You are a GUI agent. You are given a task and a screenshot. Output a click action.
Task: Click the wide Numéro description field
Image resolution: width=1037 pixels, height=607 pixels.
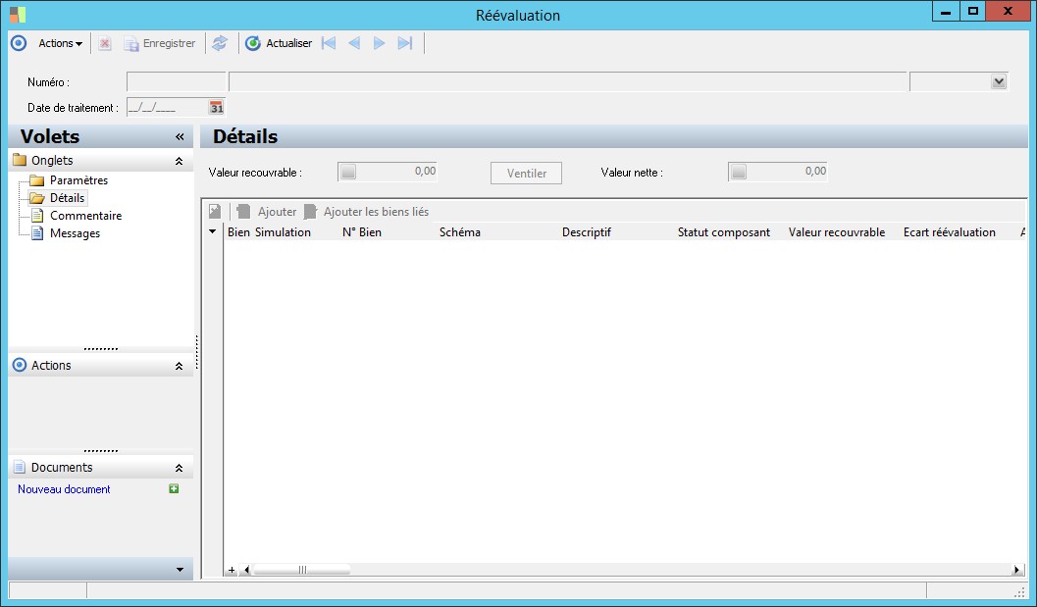point(567,82)
